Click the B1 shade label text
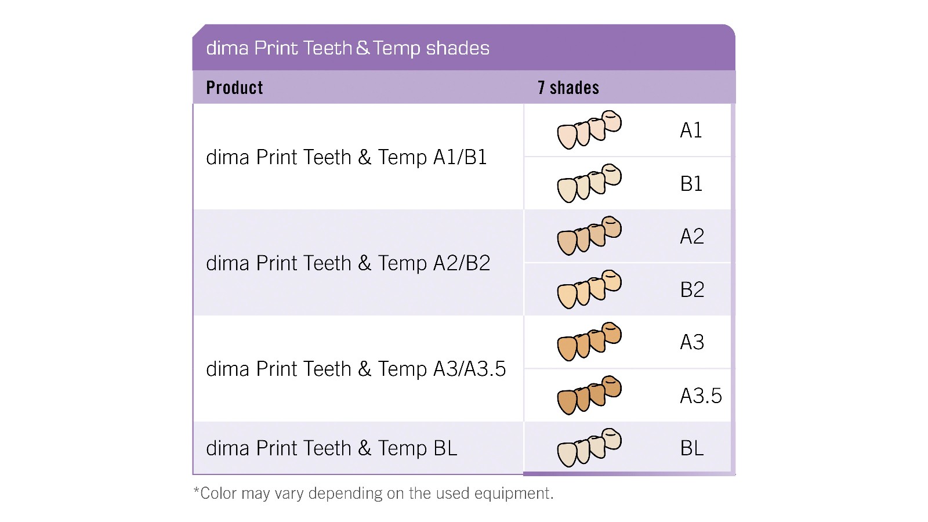 click(691, 184)
